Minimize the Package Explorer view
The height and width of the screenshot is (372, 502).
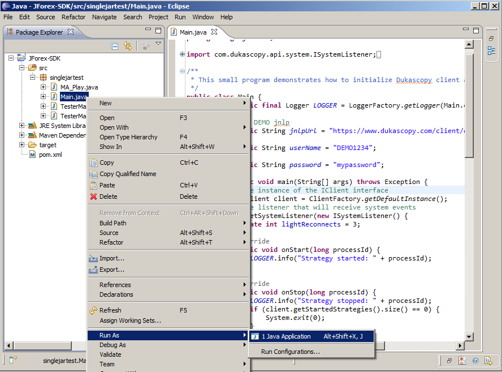pos(148,29)
